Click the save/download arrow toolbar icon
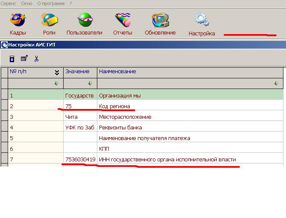This screenshot has height=218, width=286. 12,59
